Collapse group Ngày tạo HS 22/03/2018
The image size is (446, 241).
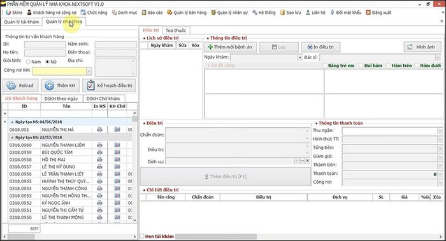click(x=12, y=137)
